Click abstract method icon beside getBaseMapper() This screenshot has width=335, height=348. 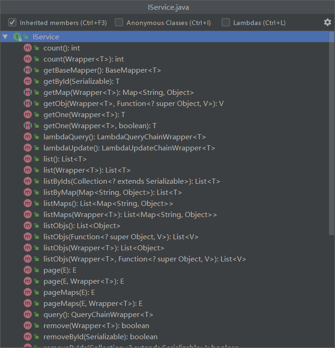(28, 70)
